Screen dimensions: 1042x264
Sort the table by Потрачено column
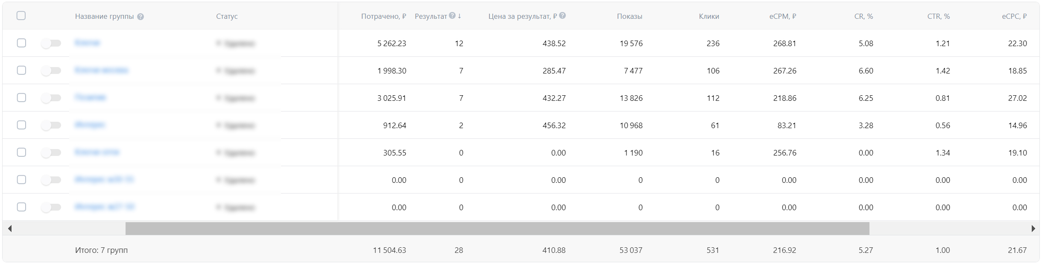pyautogui.click(x=383, y=16)
